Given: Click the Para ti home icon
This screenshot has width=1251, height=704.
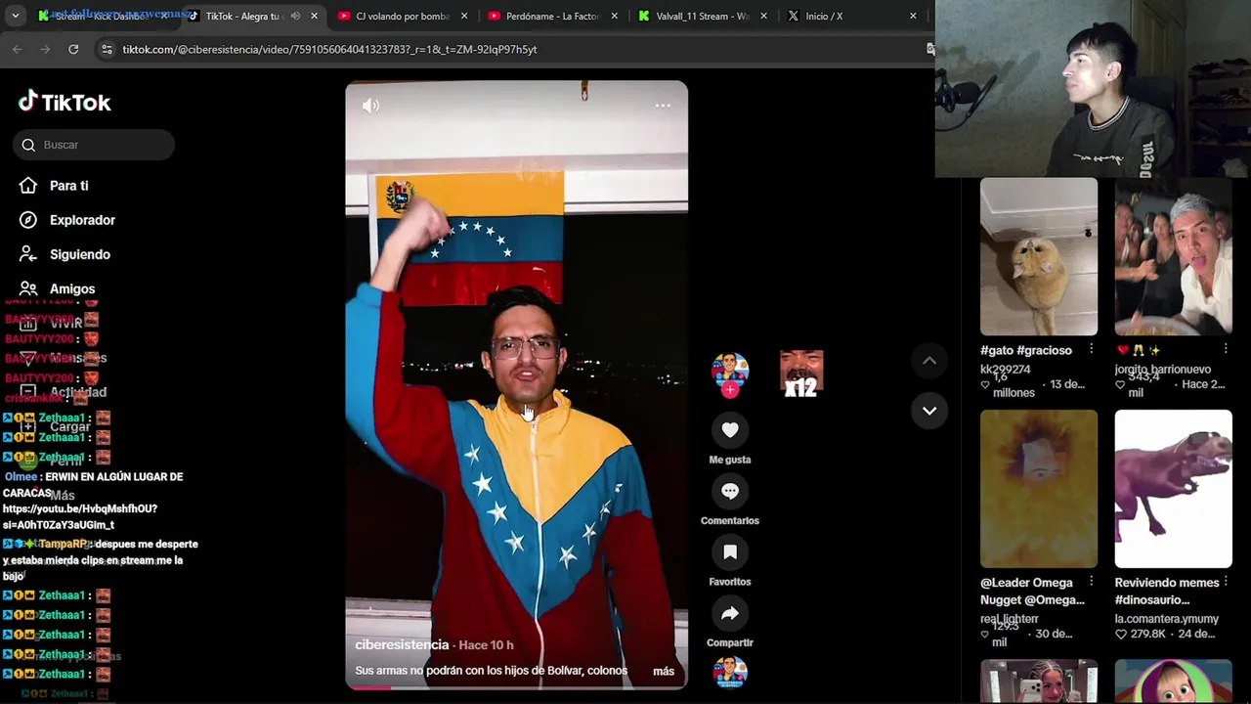Looking at the screenshot, I should point(28,186).
